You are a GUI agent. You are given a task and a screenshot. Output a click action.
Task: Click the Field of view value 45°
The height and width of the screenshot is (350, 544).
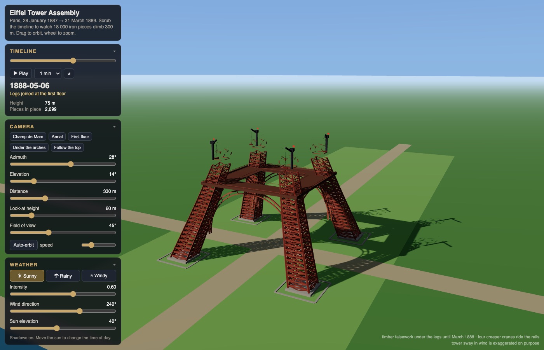pyautogui.click(x=112, y=226)
